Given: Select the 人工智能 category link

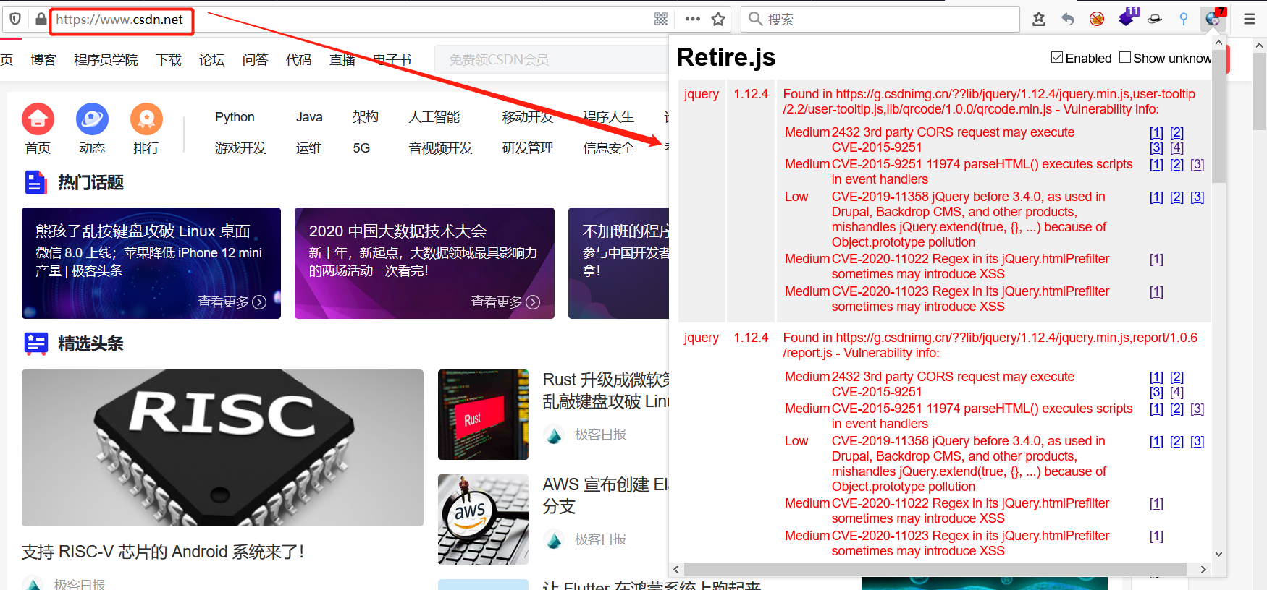Looking at the screenshot, I should [434, 117].
